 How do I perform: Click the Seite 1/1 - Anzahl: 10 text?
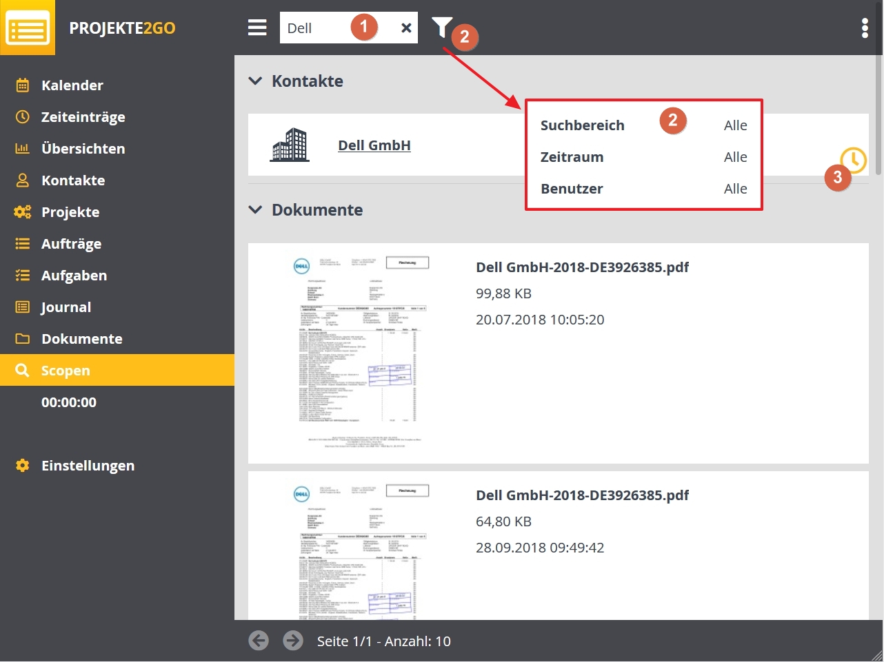(384, 641)
